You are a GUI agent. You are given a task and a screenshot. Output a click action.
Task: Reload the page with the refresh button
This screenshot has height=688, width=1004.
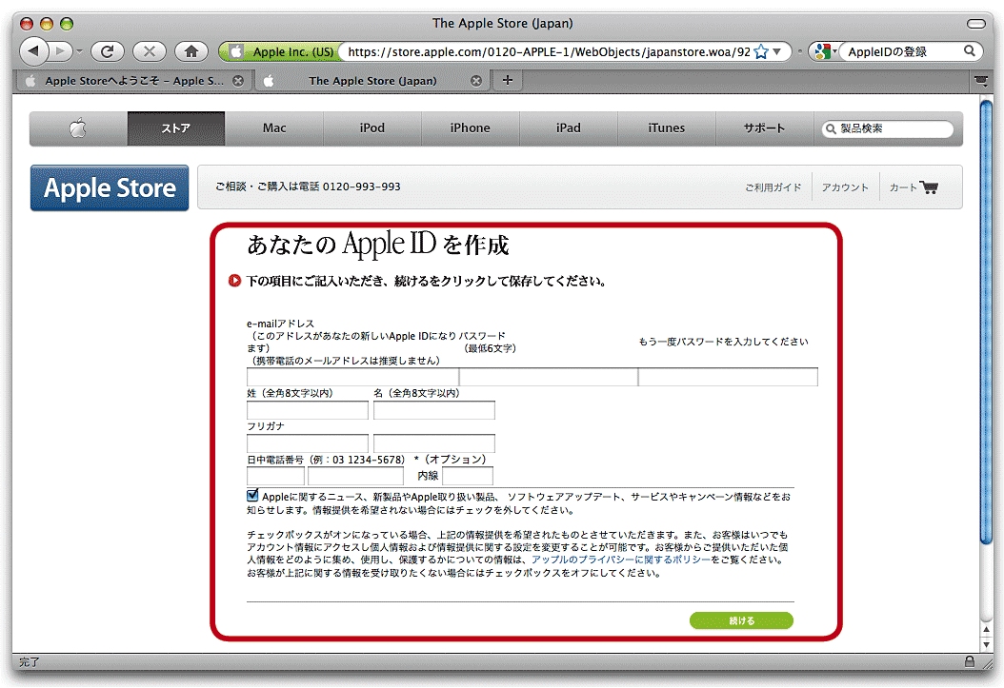pyautogui.click(x=107, y=51)
